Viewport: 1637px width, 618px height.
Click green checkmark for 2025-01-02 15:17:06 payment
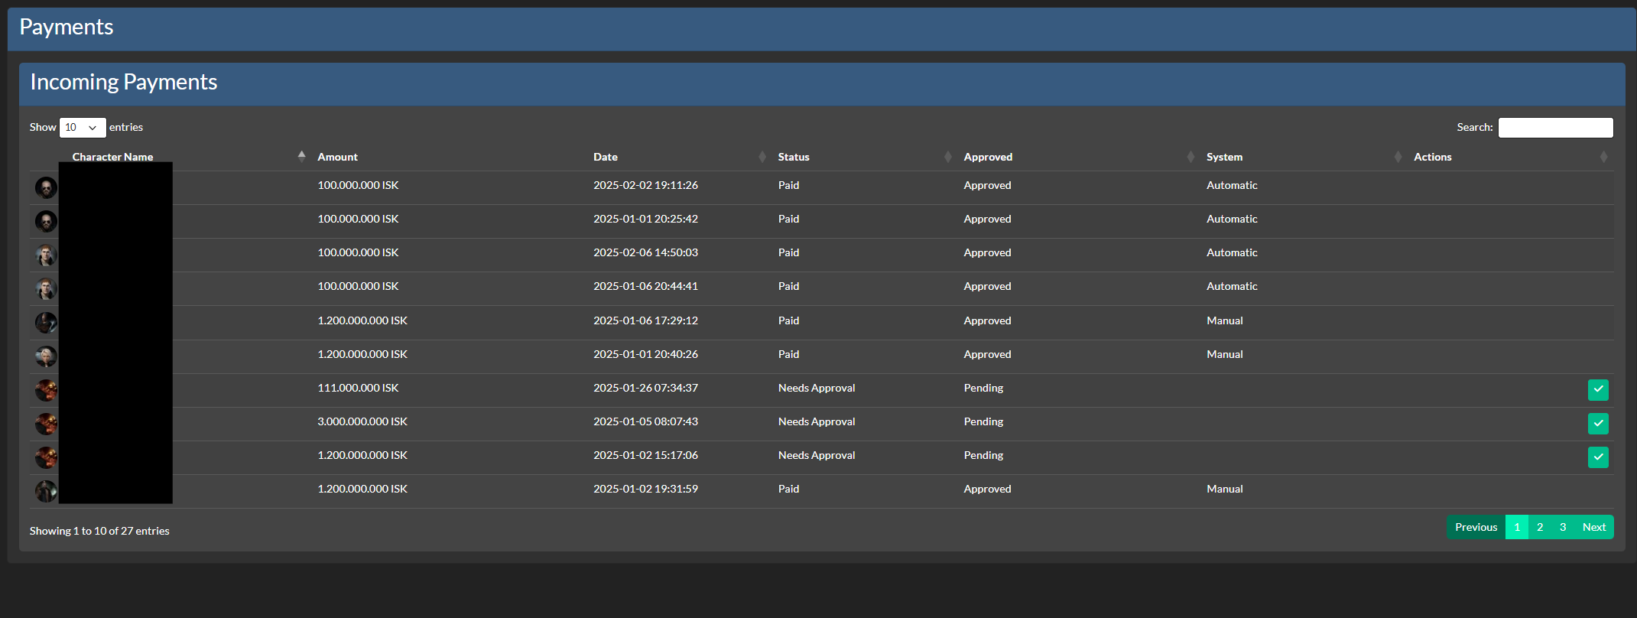pyautogui.click(x=1597, y=457)
